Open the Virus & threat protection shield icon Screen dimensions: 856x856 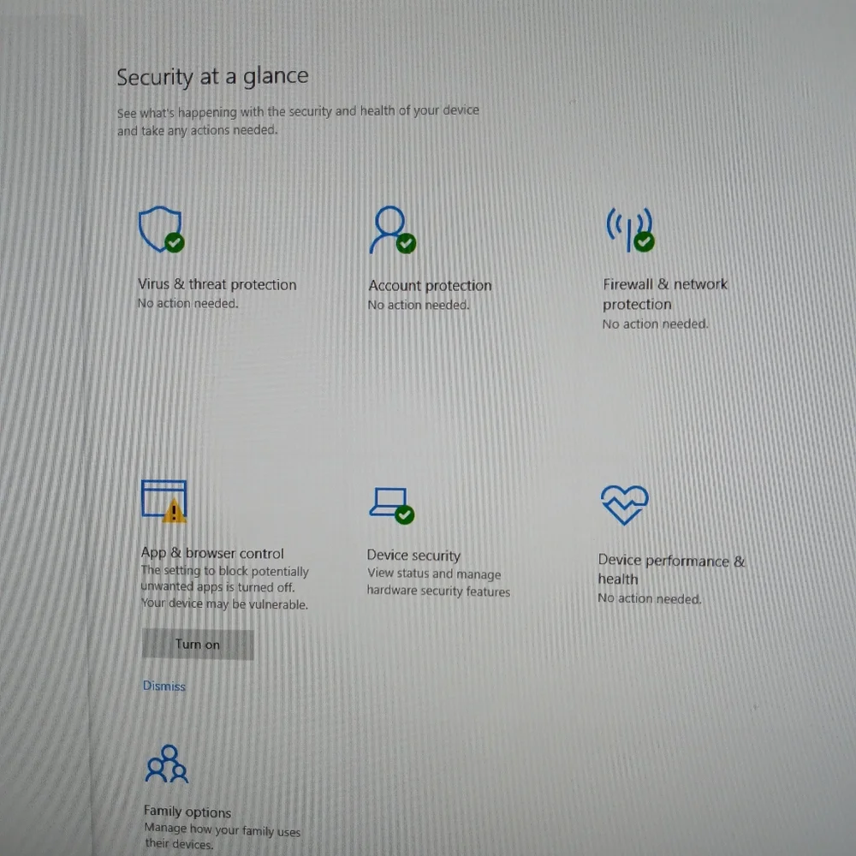point(161,229)
